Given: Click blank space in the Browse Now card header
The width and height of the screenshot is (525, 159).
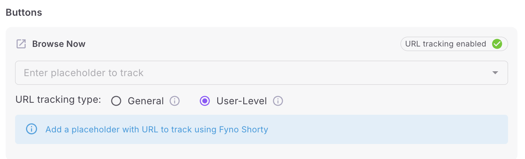Looking at the screenshot, I should coord(241,44).
